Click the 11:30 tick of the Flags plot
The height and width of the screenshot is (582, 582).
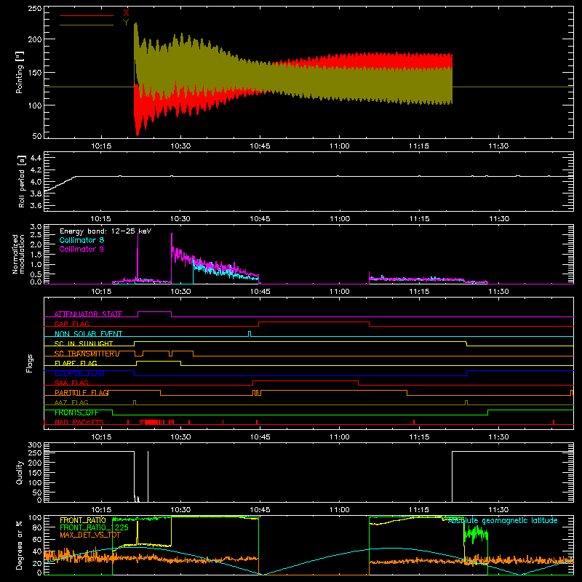pyautogui.click(x=498, y=437)
